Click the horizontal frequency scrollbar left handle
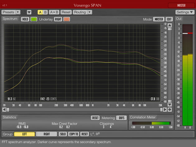The image size is (196, 147). tap(8, 110)
